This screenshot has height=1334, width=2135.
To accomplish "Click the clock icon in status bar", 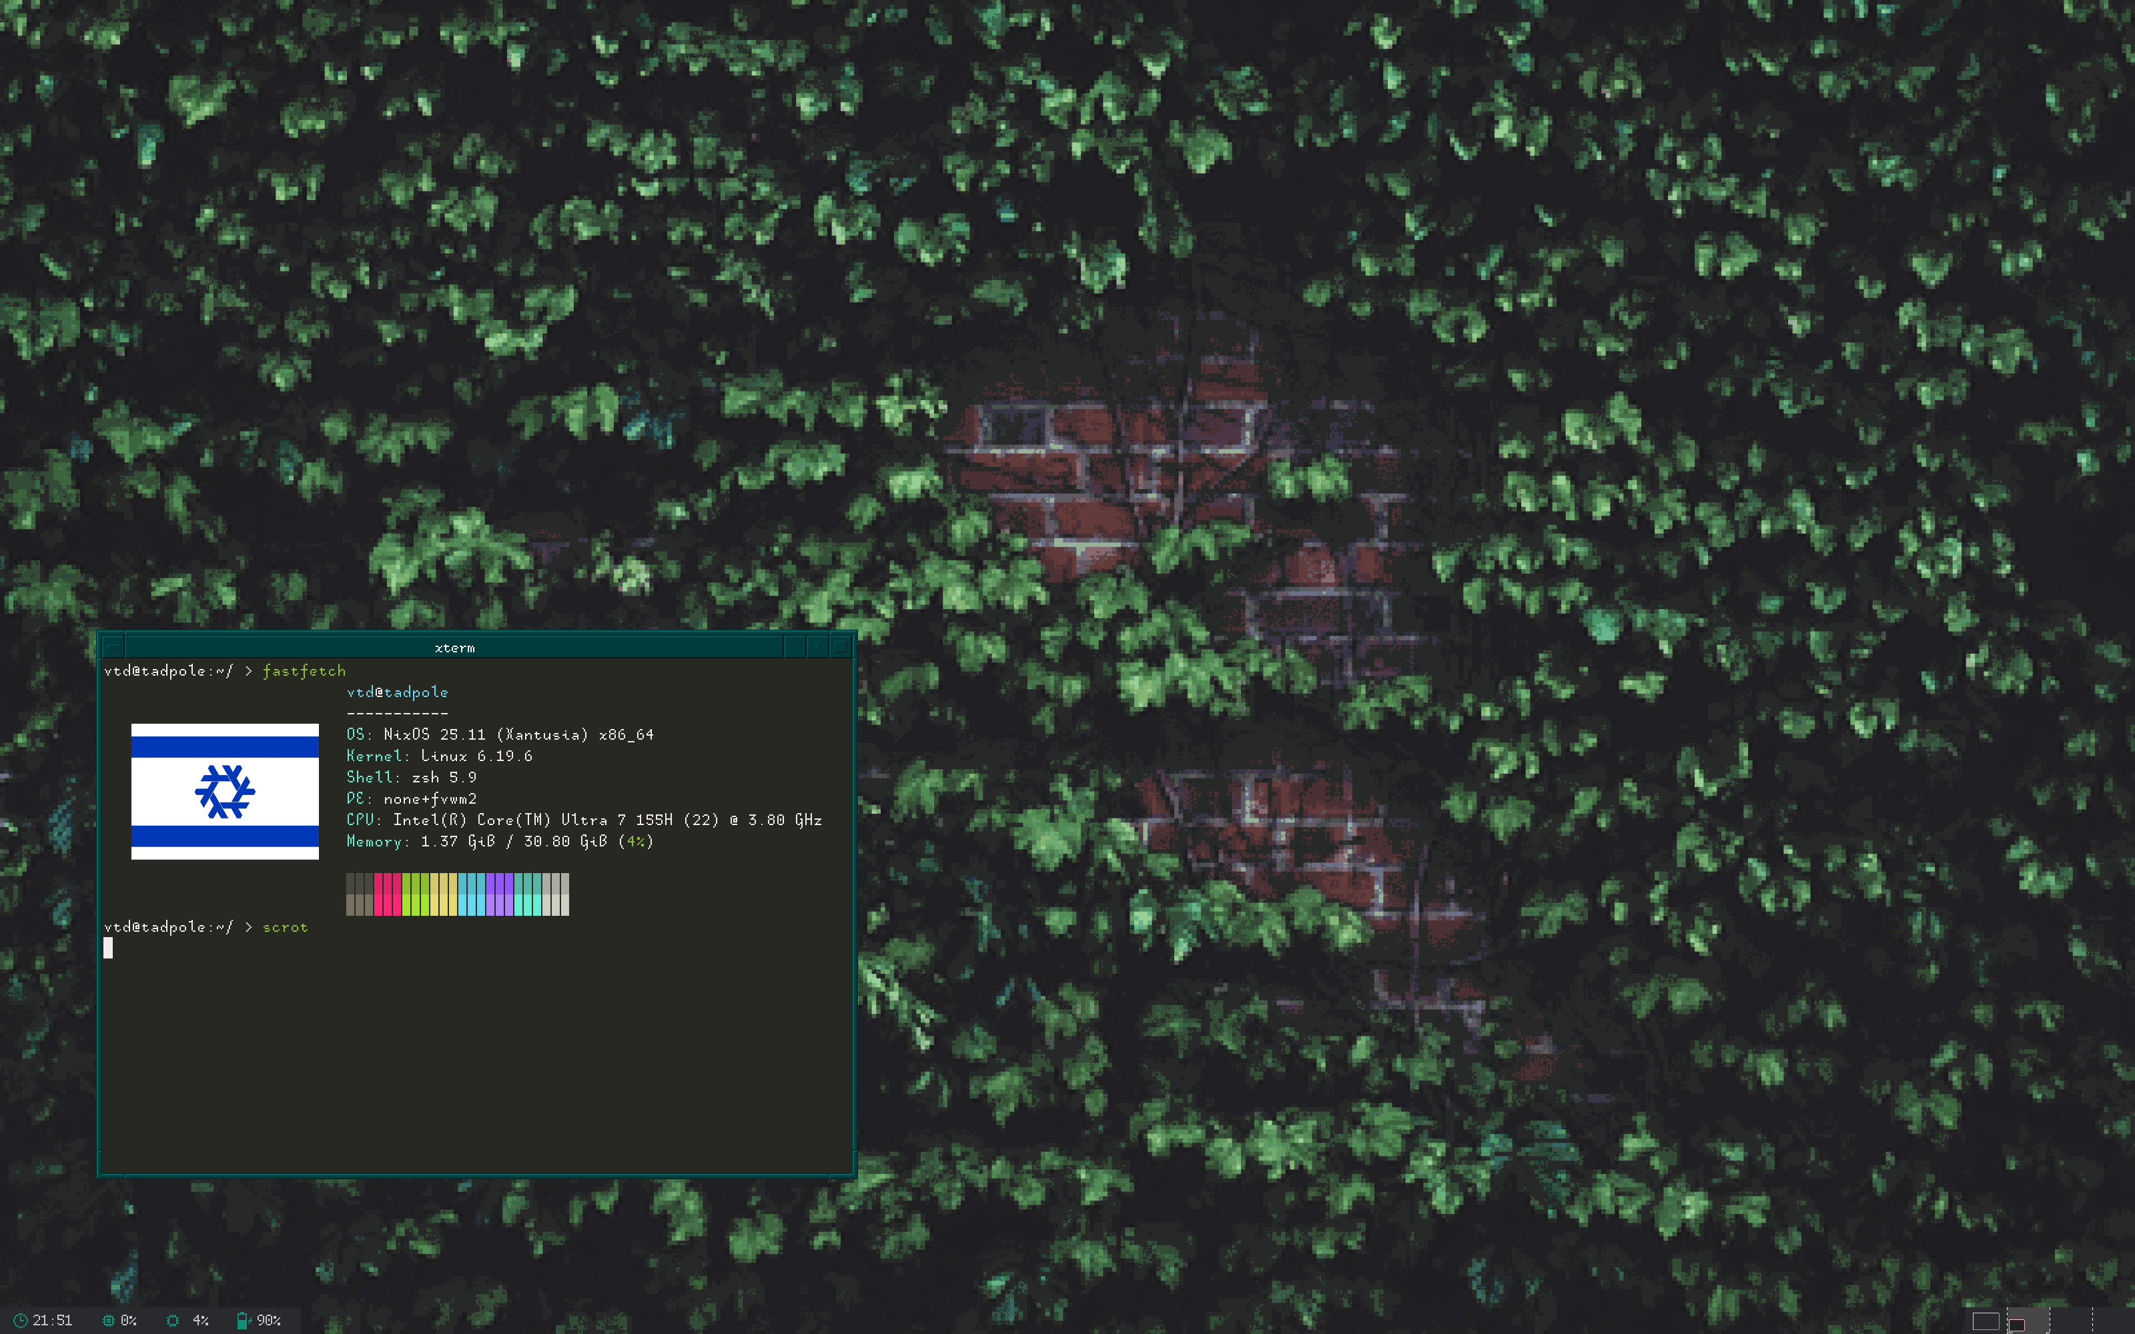I will (20, 1321).
